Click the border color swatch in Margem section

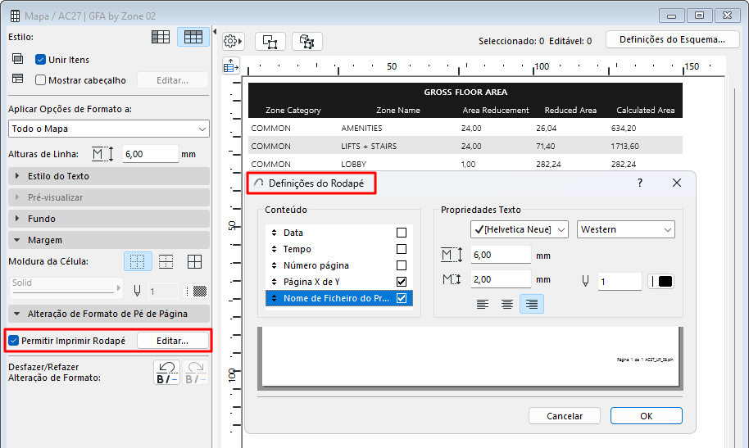(196, 291)
